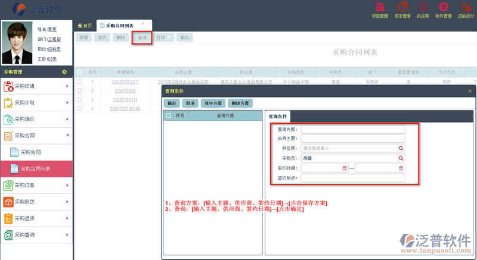Expand the 采购查询 menu arrow
Image resolution: width=477 pixels, height=260 pixels.
67,235
